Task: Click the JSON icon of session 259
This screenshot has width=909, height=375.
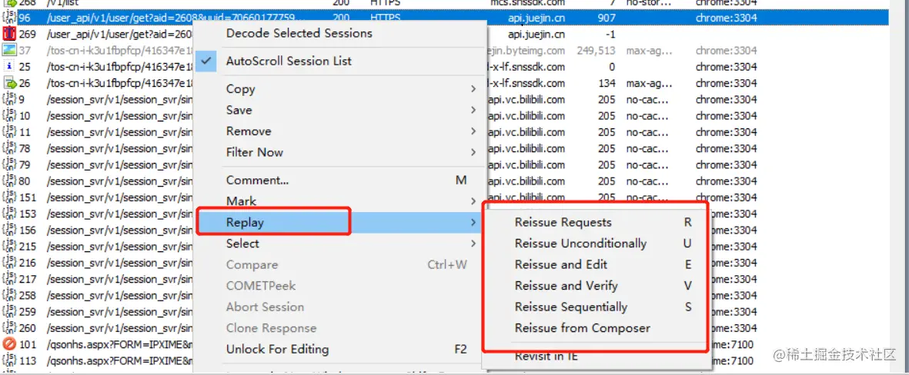Action: click(x=8, y=311)
